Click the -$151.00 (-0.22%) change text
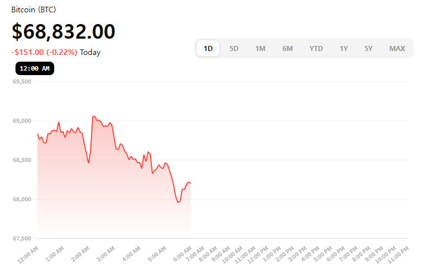This screenshot has width=425, height=264. tap(45, 52)
